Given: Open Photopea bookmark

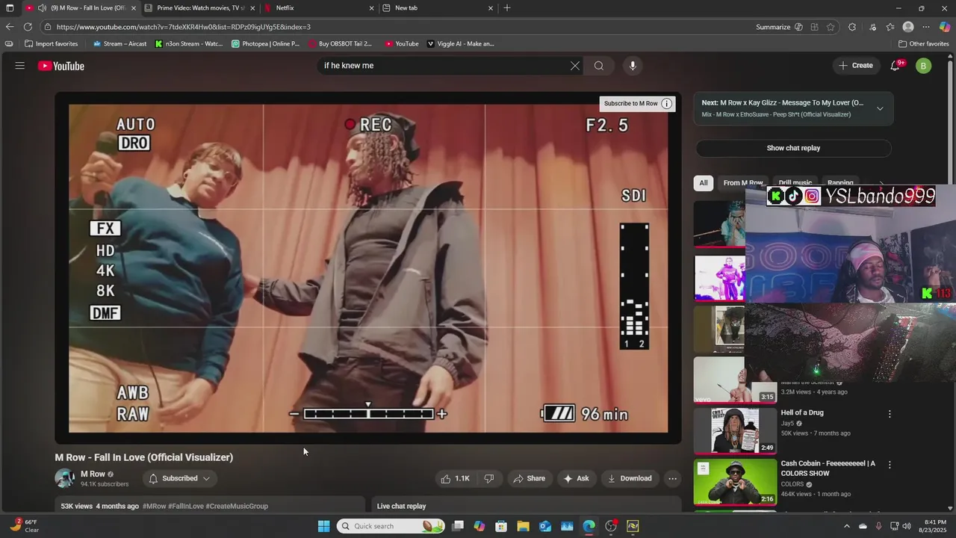Looking at the screenshot, I should tap(265, 43).
